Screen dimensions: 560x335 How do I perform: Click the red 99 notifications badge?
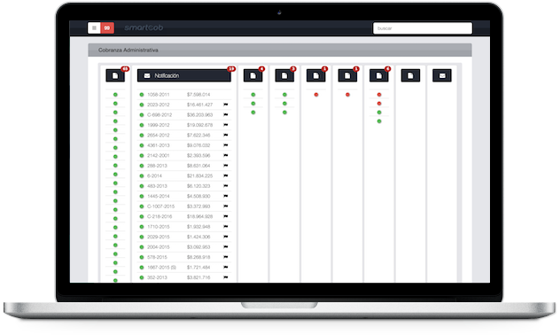107,27
